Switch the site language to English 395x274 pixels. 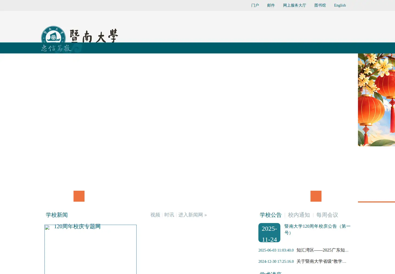coord(340,5)
